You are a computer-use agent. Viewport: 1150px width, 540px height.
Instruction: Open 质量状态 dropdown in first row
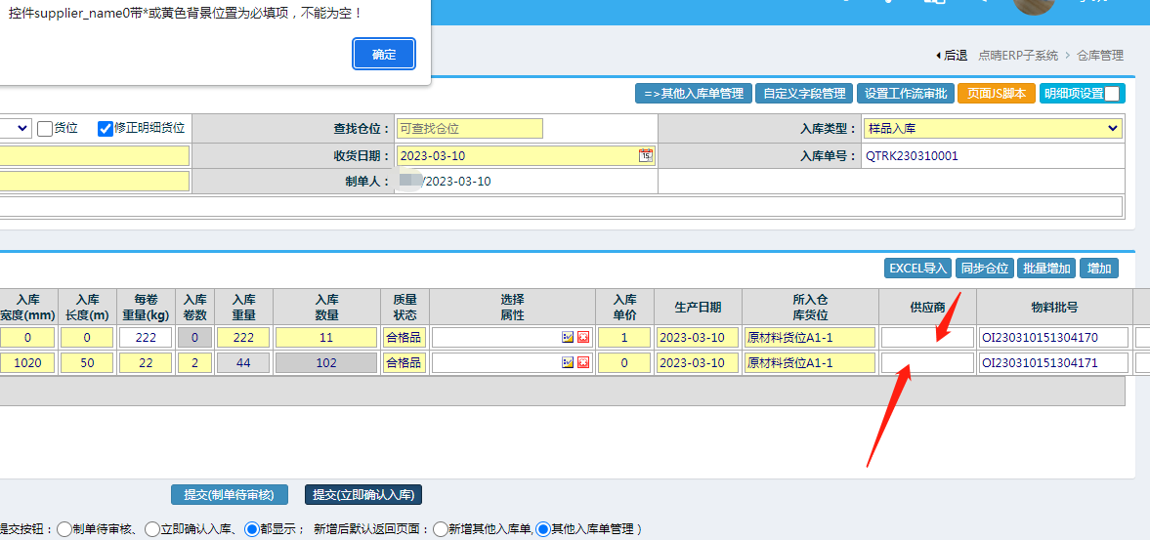point(405,337)
